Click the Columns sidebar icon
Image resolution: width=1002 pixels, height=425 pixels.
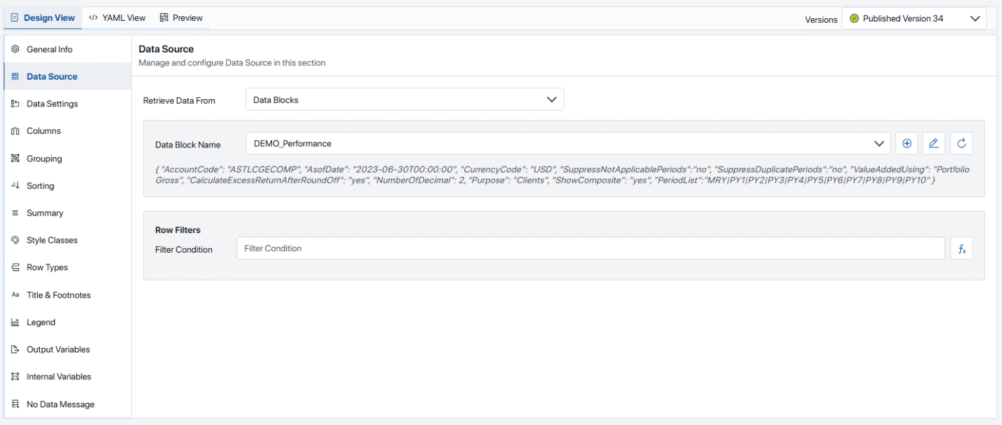point(16,131)
